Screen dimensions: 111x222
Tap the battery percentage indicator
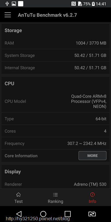pos(87,4)
